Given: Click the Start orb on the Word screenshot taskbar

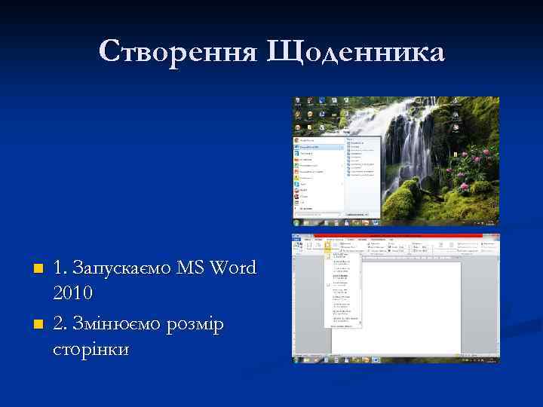Looking at the screenshot, I should (x=296, y=360).
